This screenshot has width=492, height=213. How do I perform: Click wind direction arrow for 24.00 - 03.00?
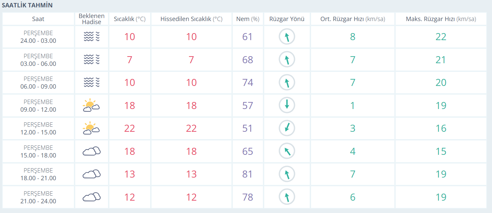(287, 37)
